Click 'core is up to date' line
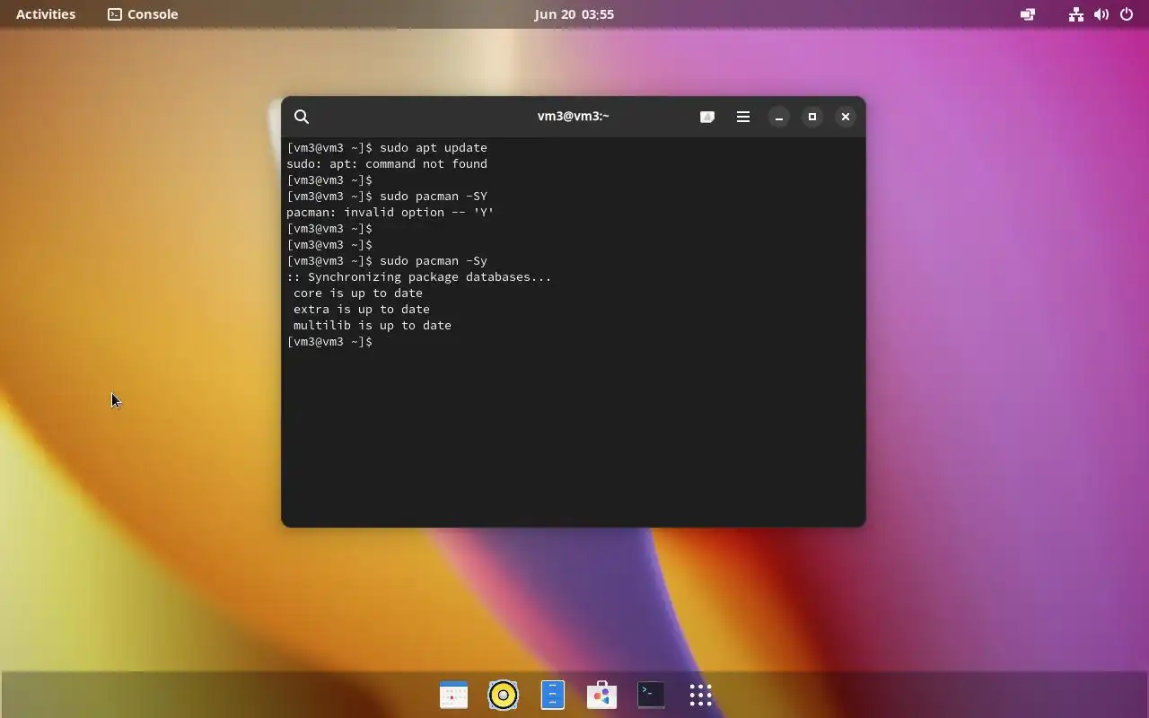The width and height of the screenshot is (1149, 718). [358, 293]
